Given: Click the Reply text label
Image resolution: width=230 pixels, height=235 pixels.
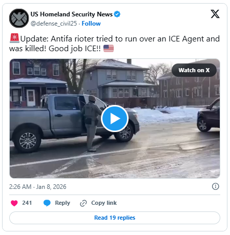Looking at the screenshot, I should 62,203.
